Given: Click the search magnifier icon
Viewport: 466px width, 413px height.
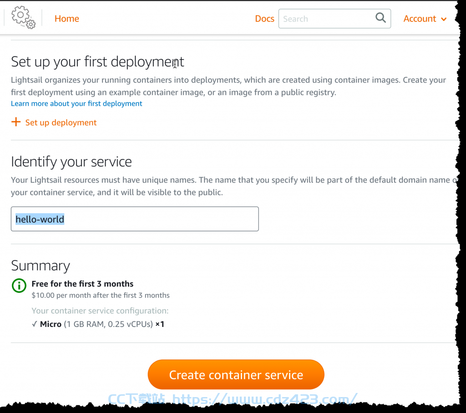Looking at the screenshot, I should click(x=380, y=18).
